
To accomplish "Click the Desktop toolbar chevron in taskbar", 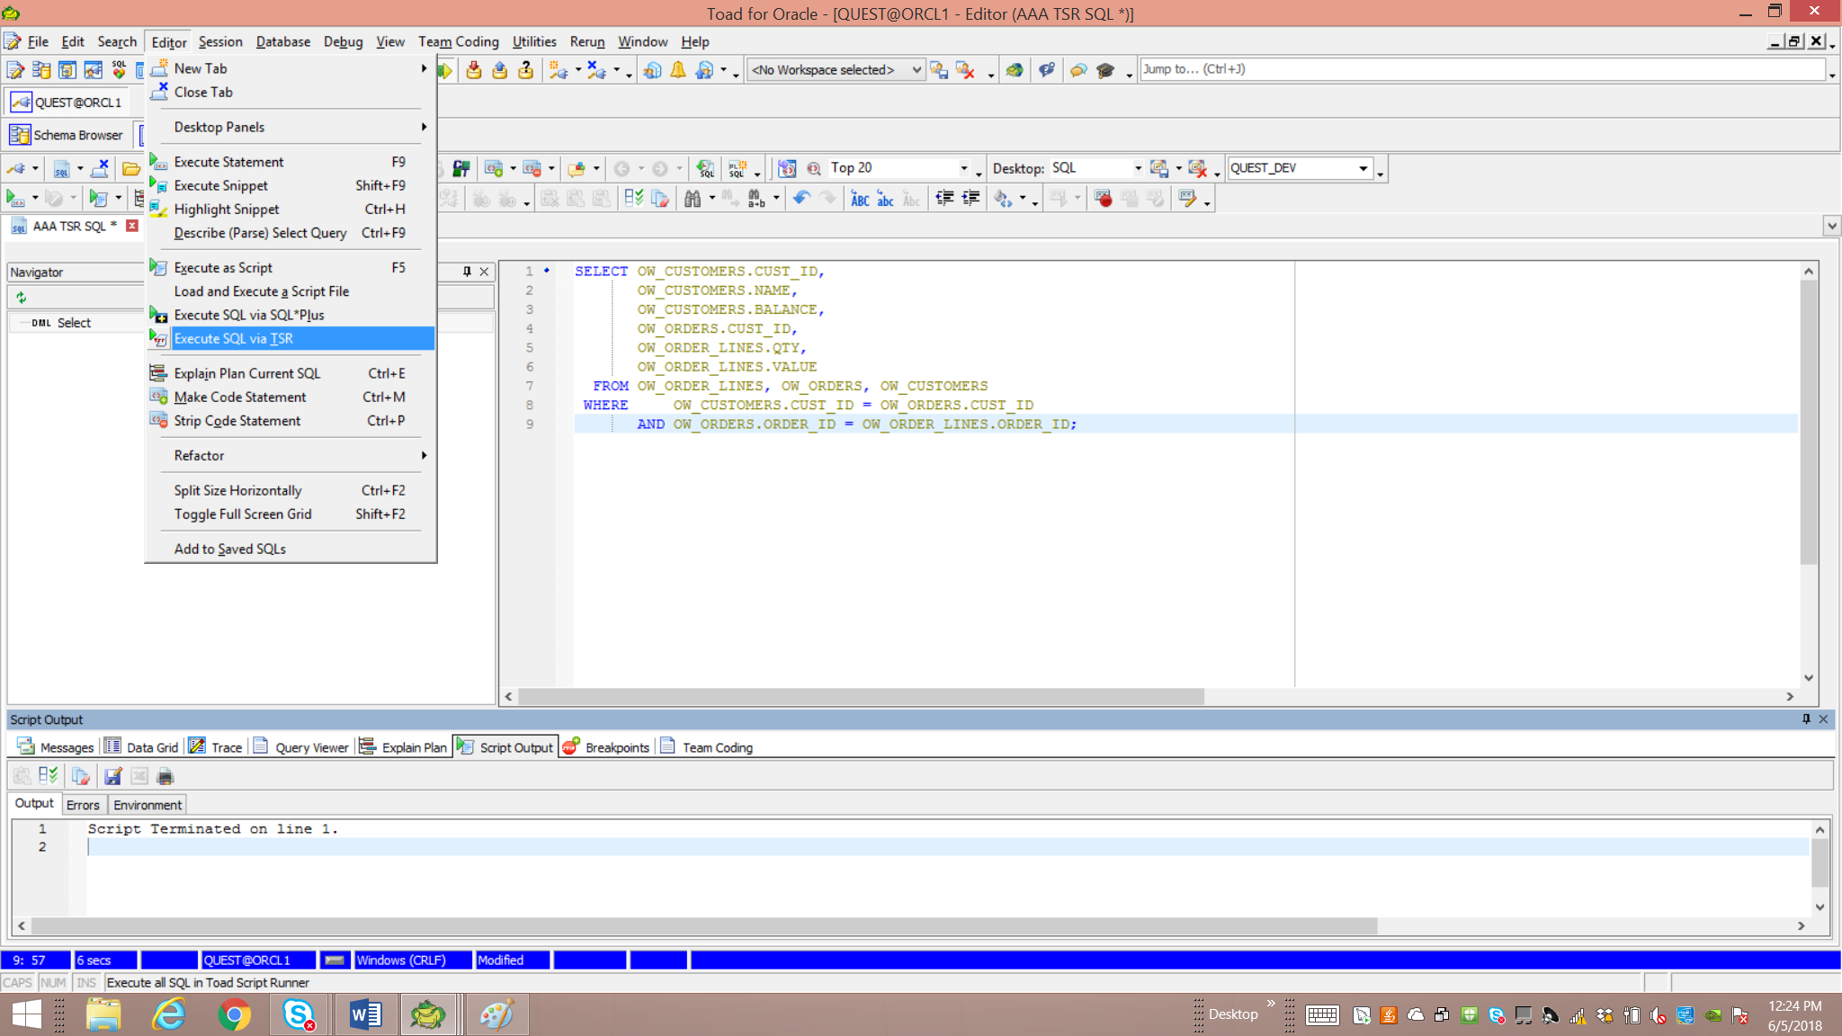I will tap(1271, 1004).
